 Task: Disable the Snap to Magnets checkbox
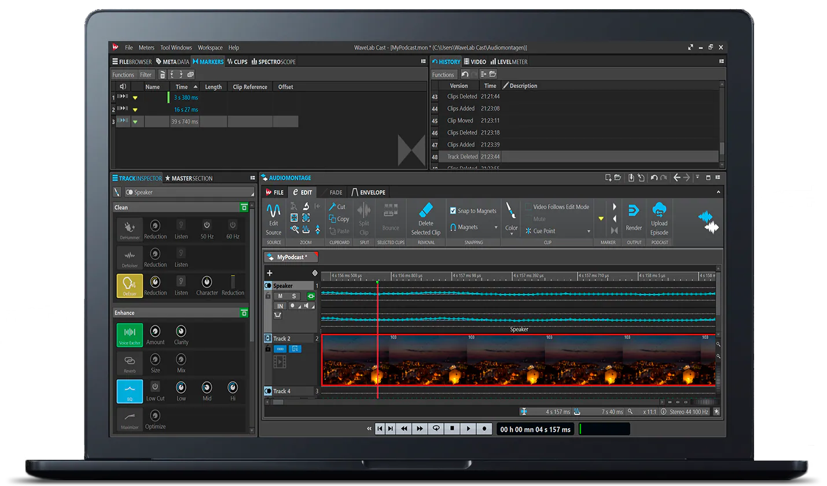coord(453,210)
